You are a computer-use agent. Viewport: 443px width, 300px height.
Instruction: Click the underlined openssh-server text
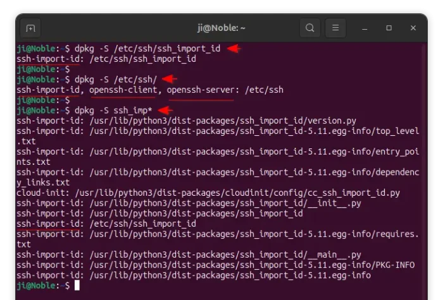[x=201, y=90]
